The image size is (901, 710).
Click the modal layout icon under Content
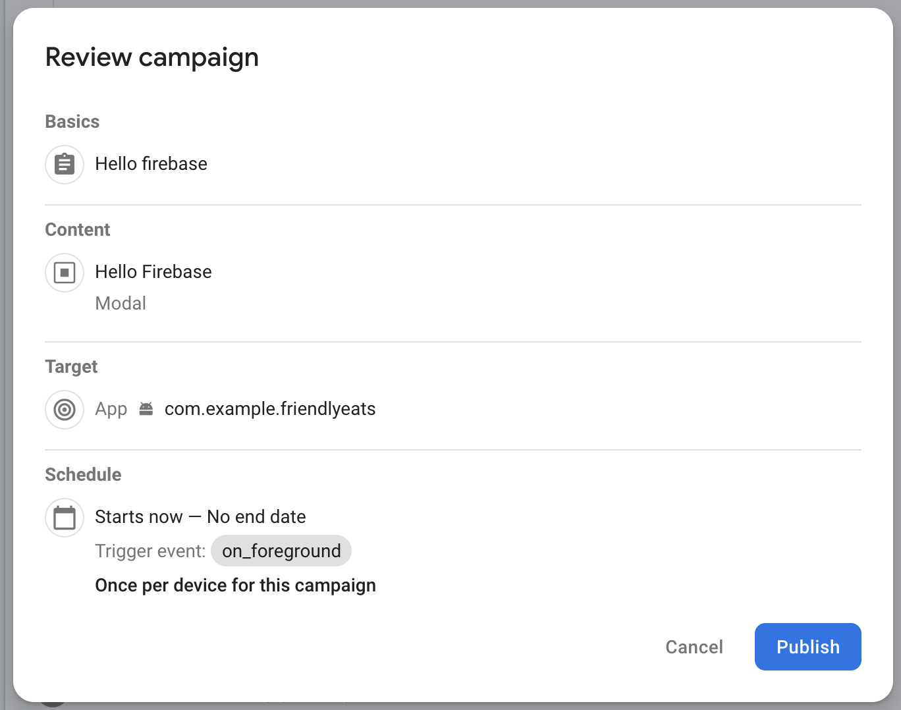point(65,272)
